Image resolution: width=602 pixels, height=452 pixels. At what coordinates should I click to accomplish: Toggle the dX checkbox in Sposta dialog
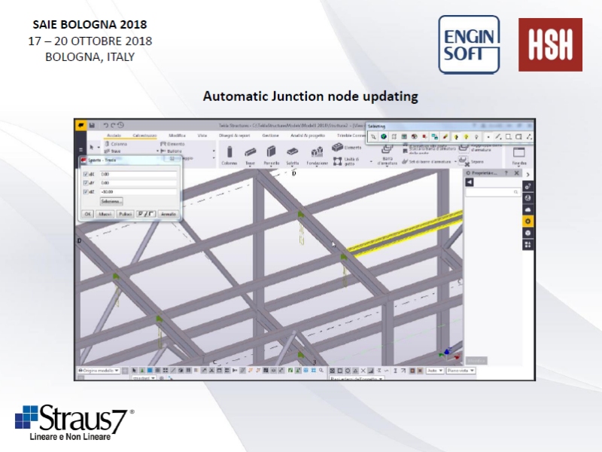coord(85,174)
